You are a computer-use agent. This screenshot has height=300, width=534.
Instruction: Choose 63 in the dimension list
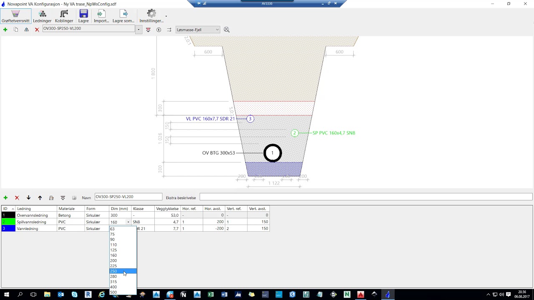[123, 229]
